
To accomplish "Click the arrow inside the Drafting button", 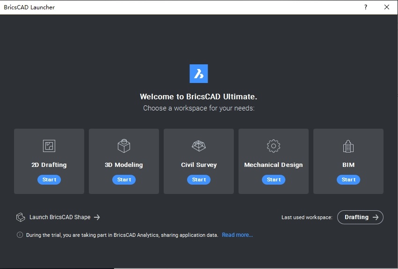I will [376, 217].
